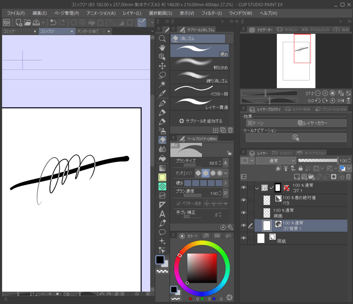353x304 pixels.
Task: Select the Move layer tool
Action: [x=162, y=66]
